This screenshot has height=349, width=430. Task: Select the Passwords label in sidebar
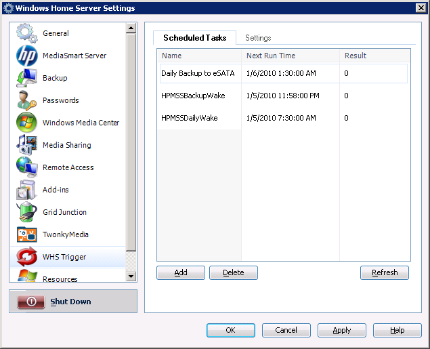point(60,100)
